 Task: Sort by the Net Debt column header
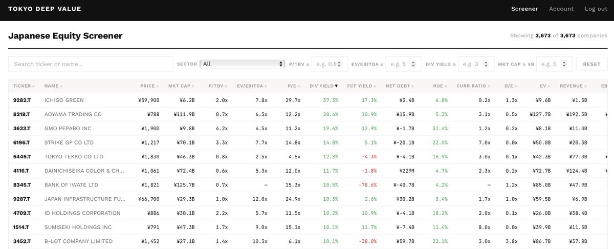click(401, 86)
